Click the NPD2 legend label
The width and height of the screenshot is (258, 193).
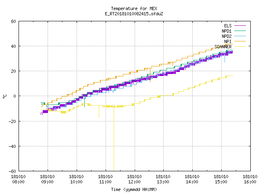[x=227, y=36]
